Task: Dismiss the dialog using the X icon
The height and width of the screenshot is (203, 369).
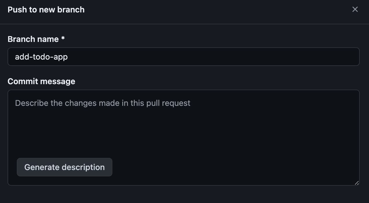Action: pyautogui.click(x=355, y=10)
